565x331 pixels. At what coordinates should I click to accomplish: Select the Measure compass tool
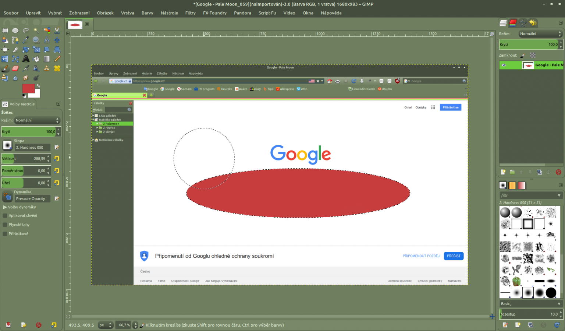click(47, 40)
